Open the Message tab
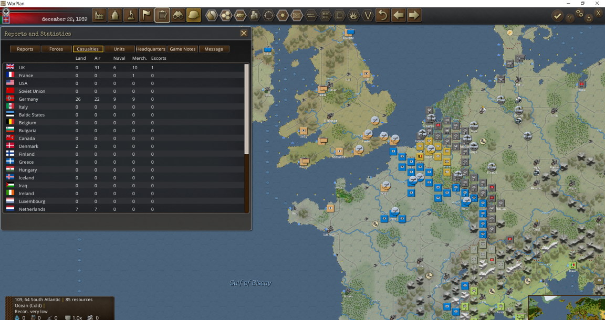The height and width of the screenshot is (320, 605). 214,49
